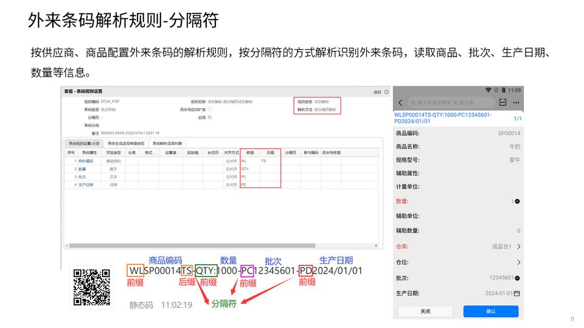
Task: Clear the 批次 batch number value
Action: click(518, 278)
